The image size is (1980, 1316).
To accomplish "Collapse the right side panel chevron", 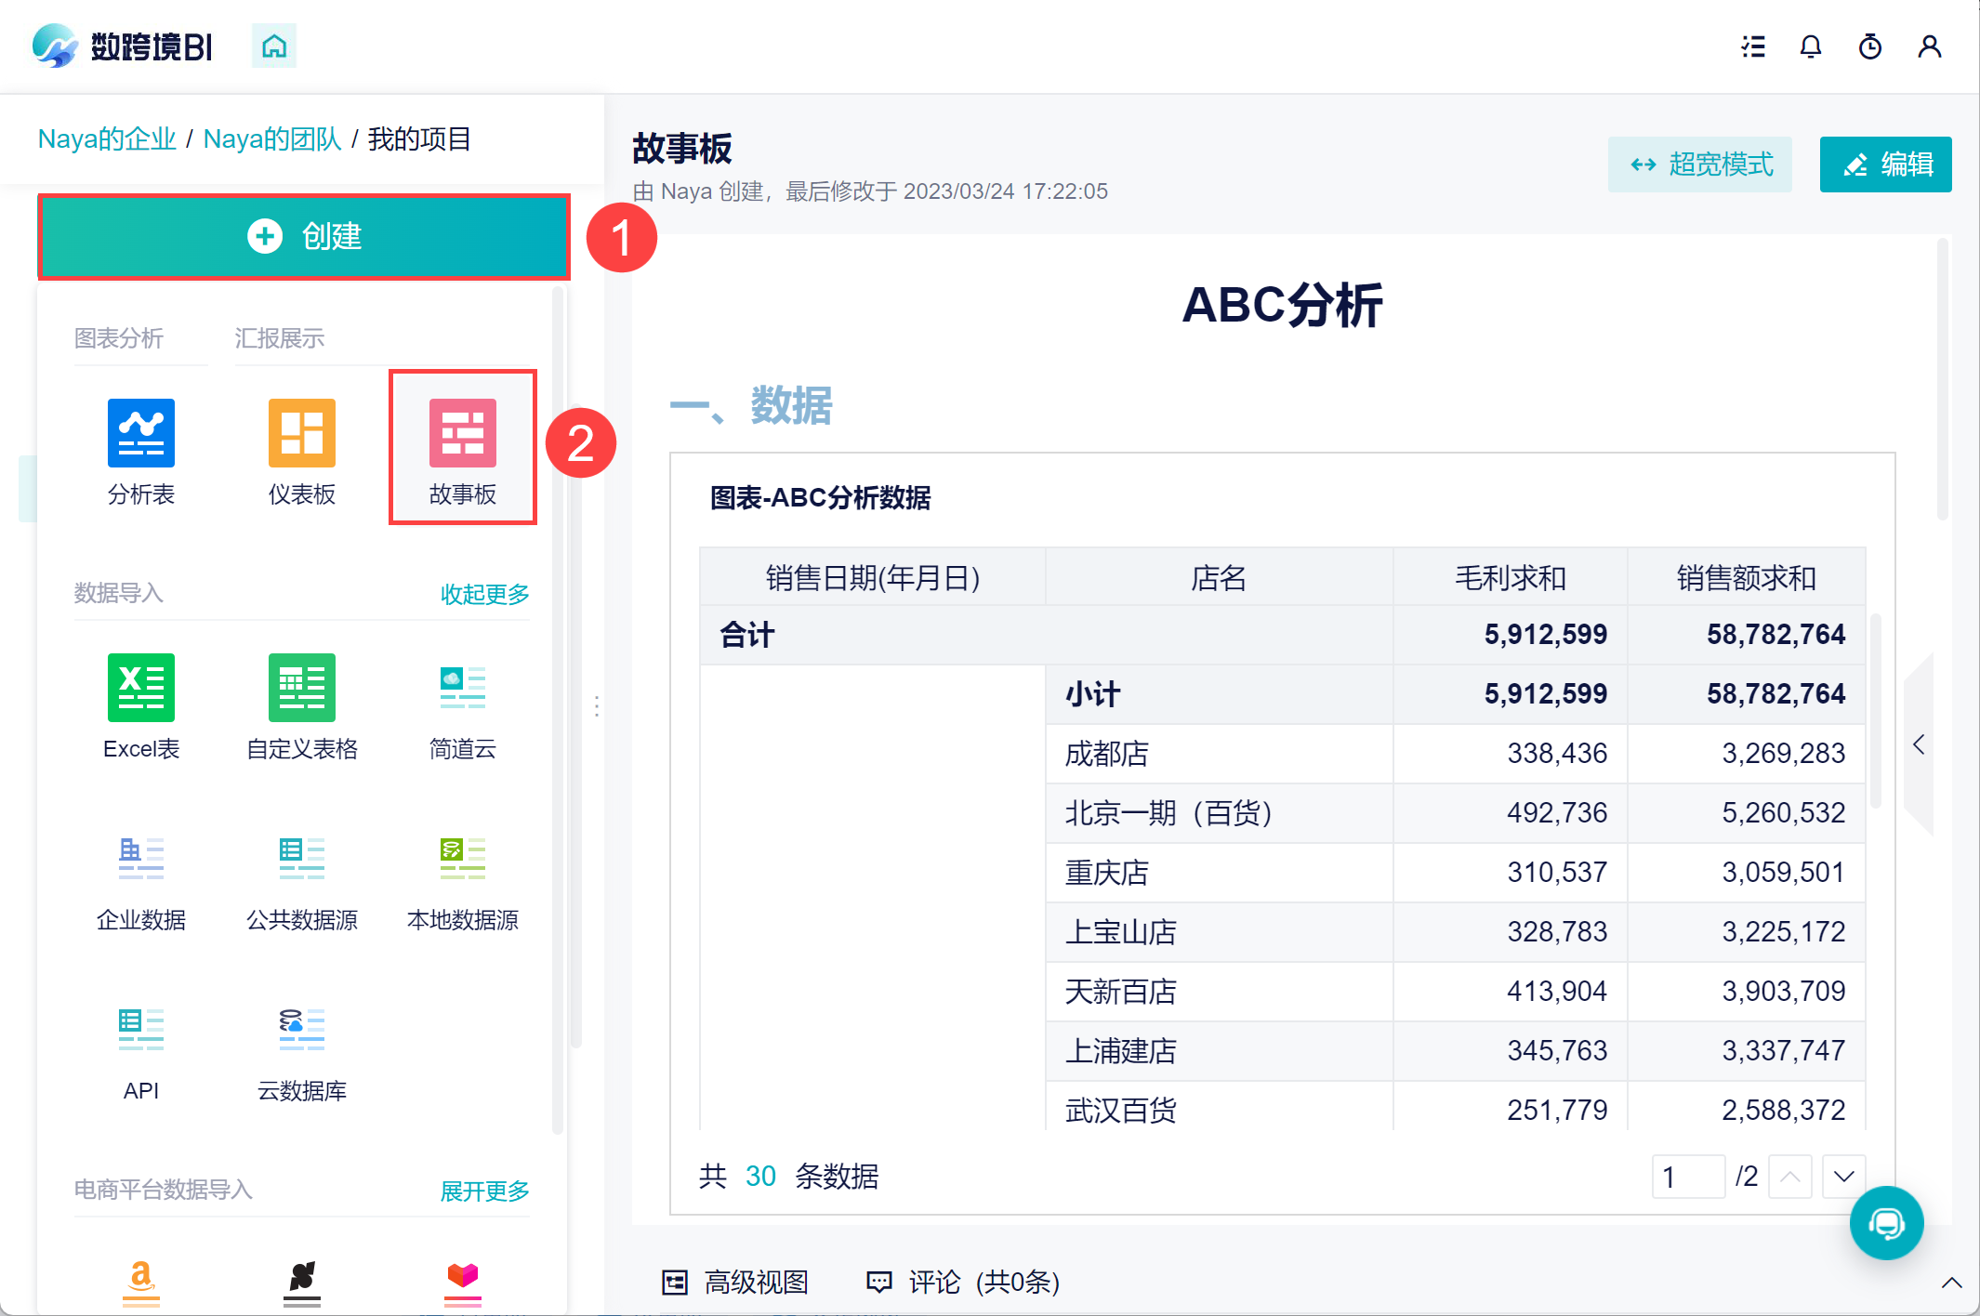I will pos(1919,744).
